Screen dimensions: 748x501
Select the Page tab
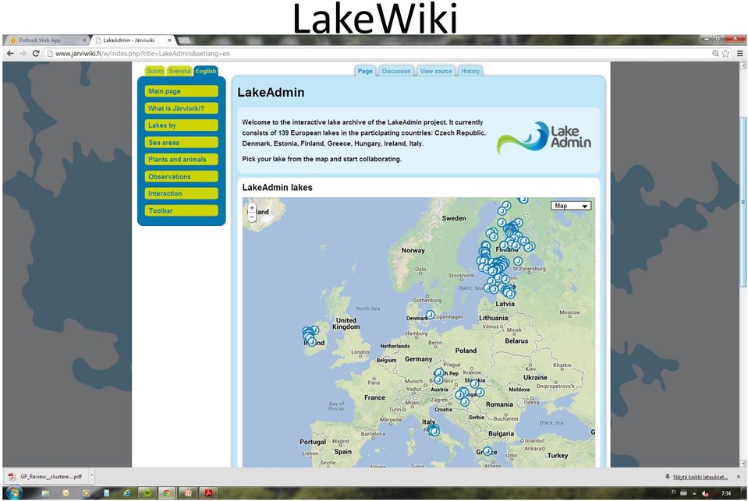tap(365, 71)
